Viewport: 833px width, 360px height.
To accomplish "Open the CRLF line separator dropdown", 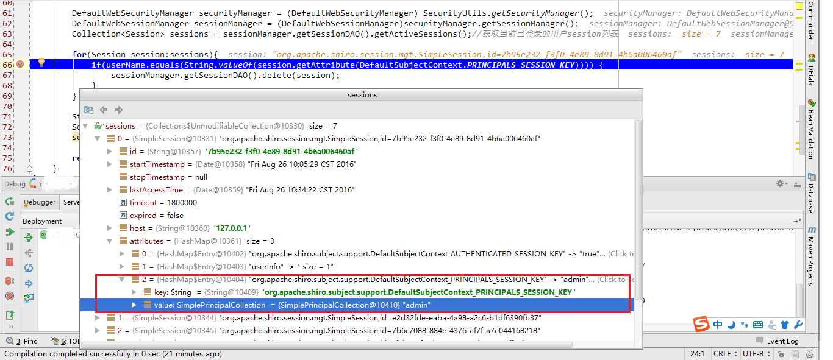I will (724, 354).
